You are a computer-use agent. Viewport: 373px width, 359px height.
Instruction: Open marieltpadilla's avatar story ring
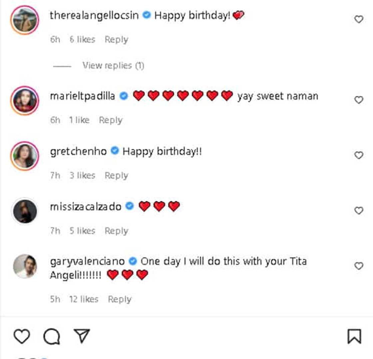[x=25, y=100]
